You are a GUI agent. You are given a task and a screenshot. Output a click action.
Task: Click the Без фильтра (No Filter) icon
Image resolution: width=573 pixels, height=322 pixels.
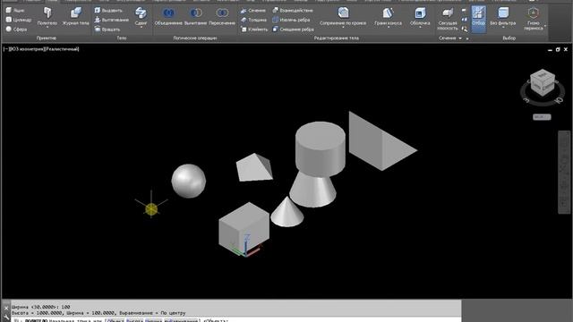(503, 13)
